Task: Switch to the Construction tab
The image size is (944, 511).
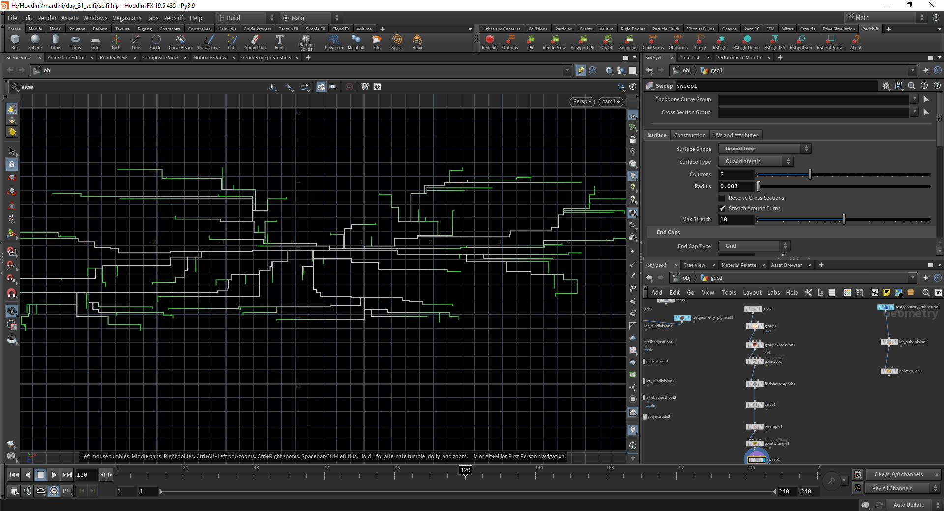Action: point(689,135)
